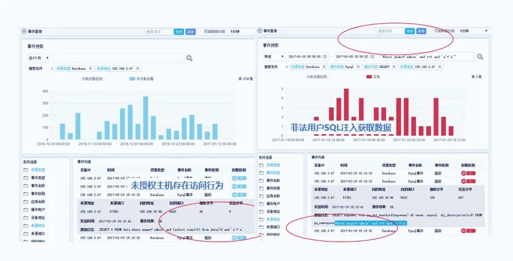
Task: Open 5分钟 refresh interval dropdown in red-chart panel
Action: click(x=473, y=31)
